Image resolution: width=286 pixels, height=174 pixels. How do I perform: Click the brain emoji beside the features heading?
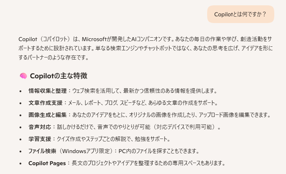click(x=23, y=76)
